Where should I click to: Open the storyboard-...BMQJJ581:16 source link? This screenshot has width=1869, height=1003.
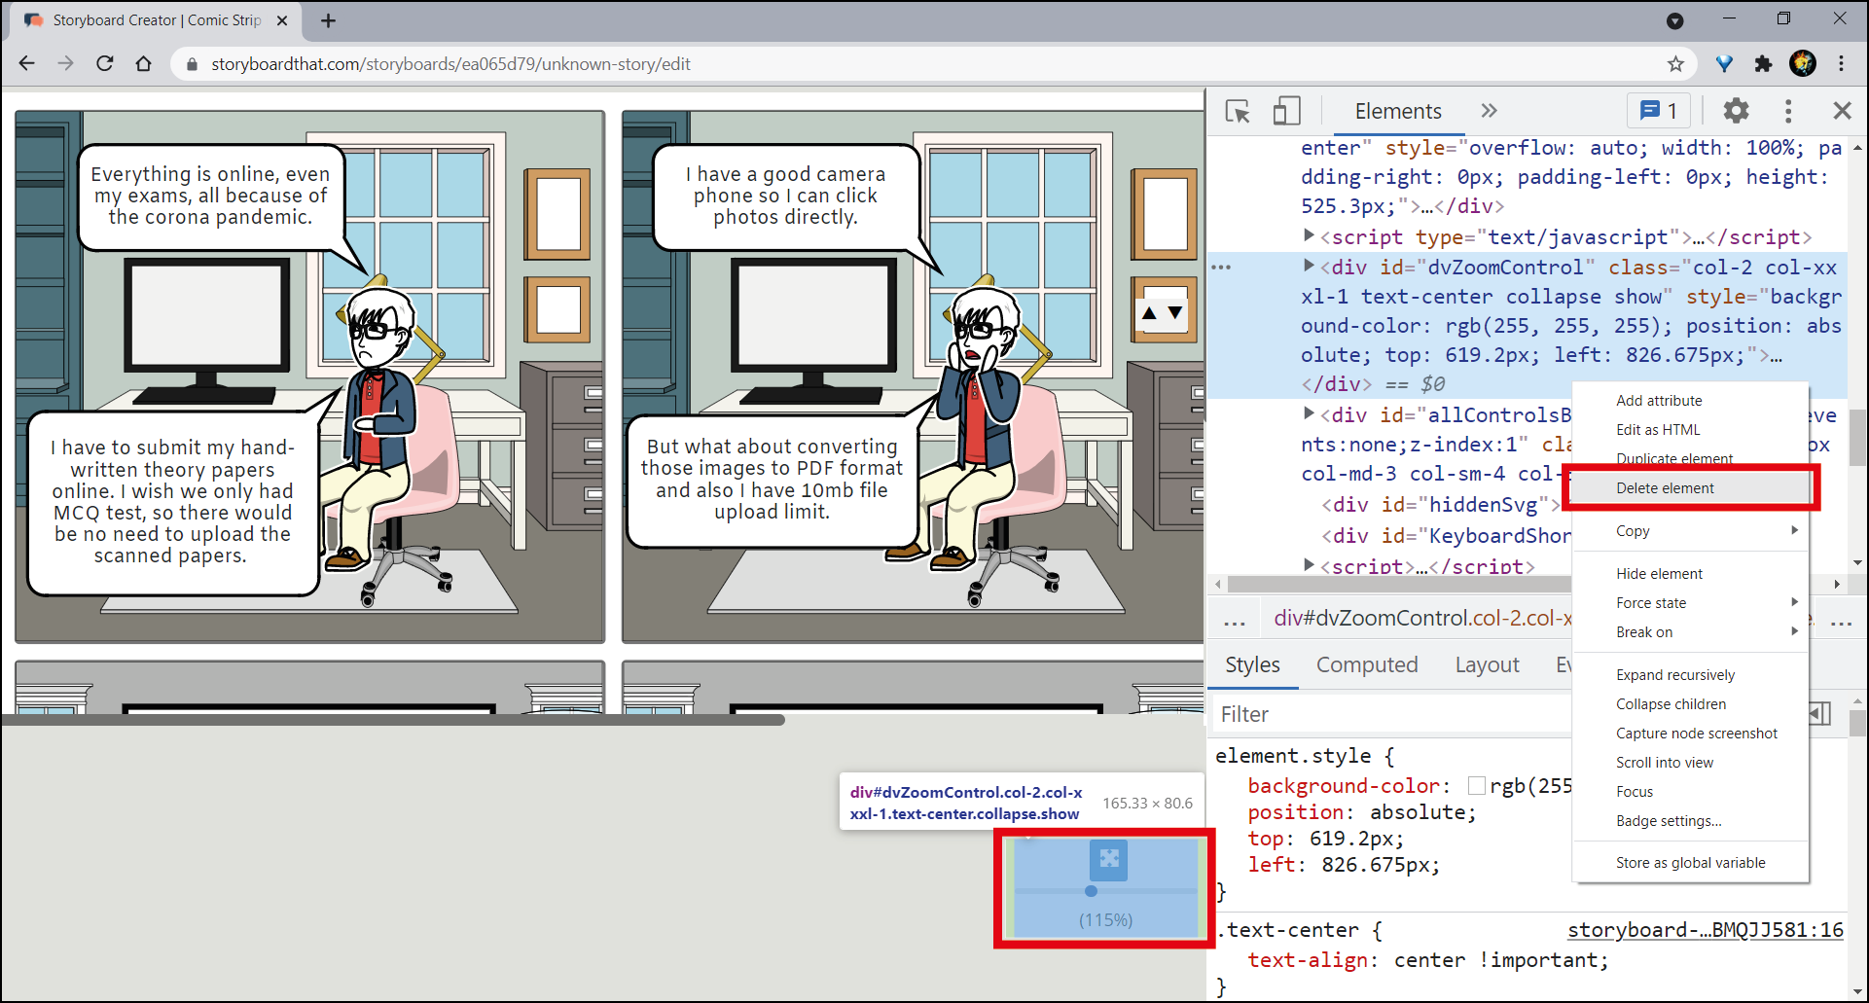point(1705,930)
